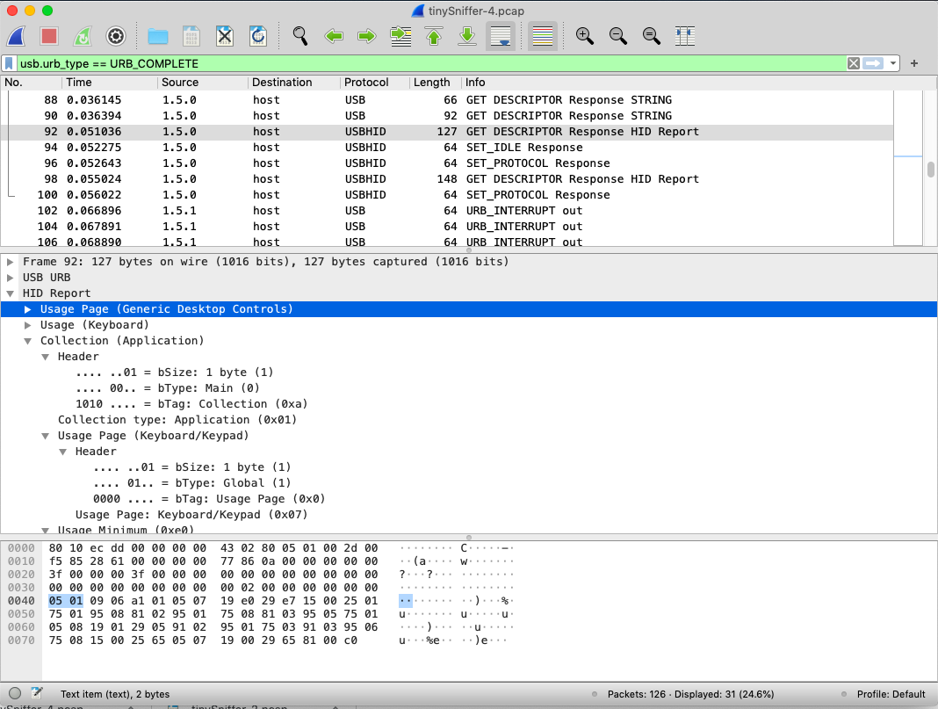The height and width of the screenshot is (709, 938).
Task: Collapse Header under Collection (Application)
Action: coord(46,357)
